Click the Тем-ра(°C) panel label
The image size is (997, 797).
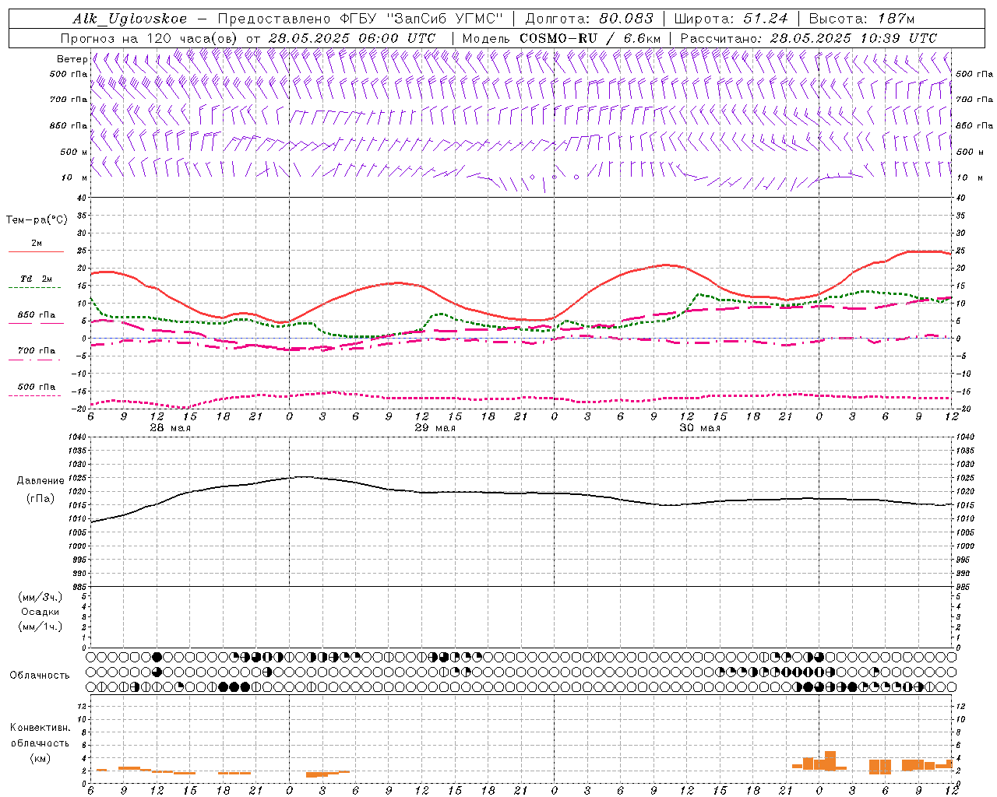(37, 220)
